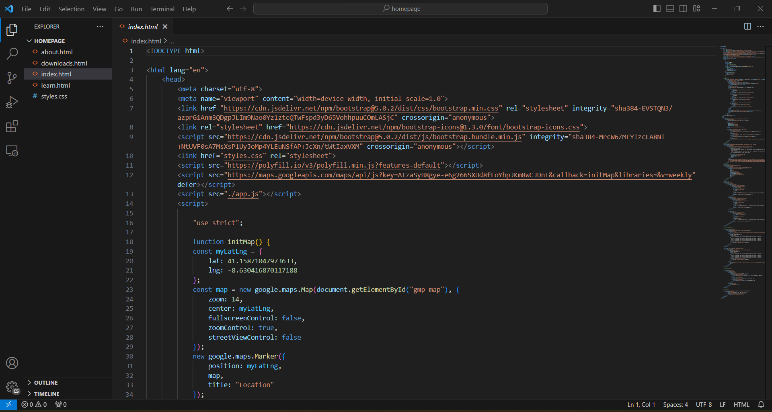Open the Help menu
Image resolution: width=772 pixels, height=412 pixels.
coord(189,9)
